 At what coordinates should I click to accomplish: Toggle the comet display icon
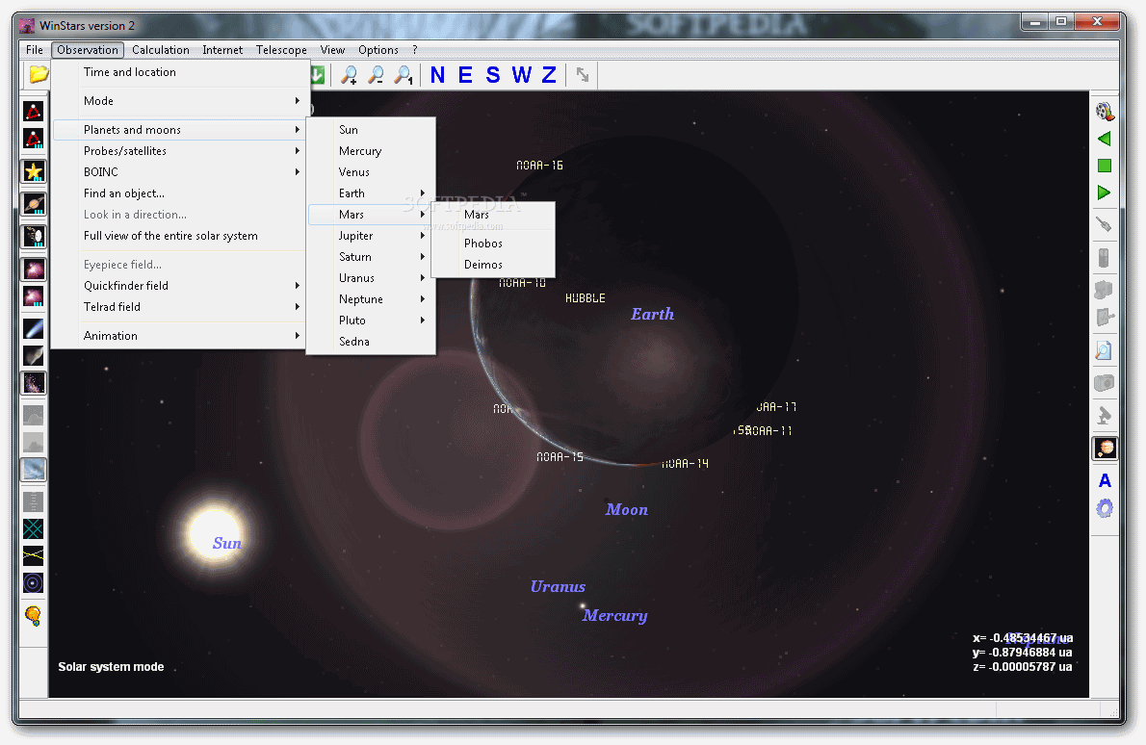tap(34, 328)
